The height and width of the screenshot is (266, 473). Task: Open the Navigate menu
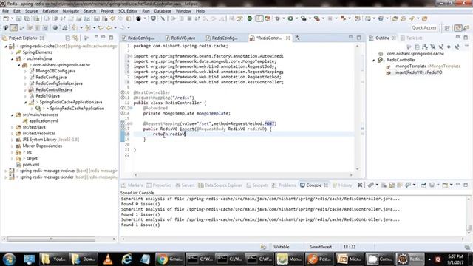coord(71,11)
